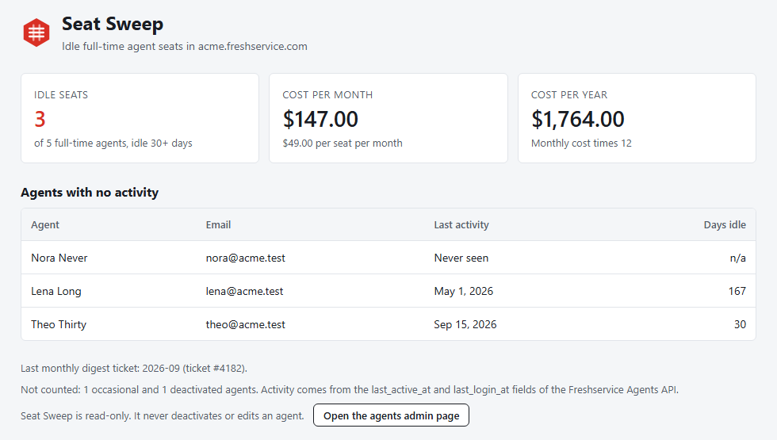Select the 'Monthly cost times 12' note
This screenshot has width=777, height=440.
[581, 143]
